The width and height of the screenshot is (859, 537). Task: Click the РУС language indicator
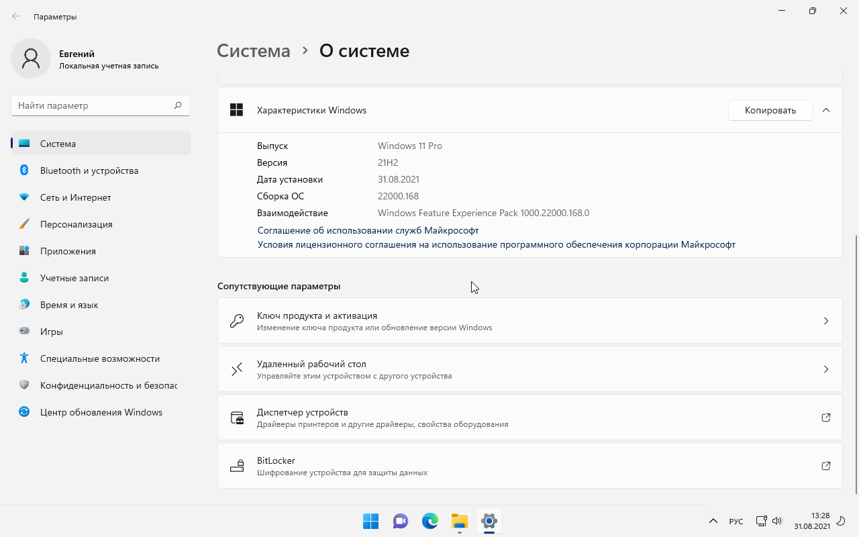(x=736, y=522)
